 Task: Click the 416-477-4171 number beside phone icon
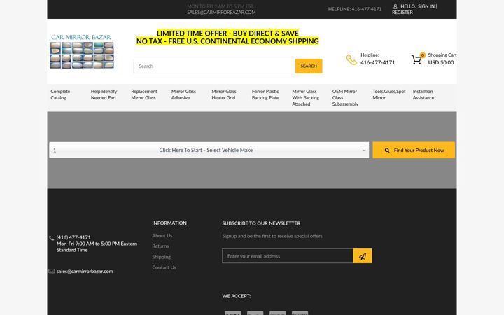(x=377, y=62)
